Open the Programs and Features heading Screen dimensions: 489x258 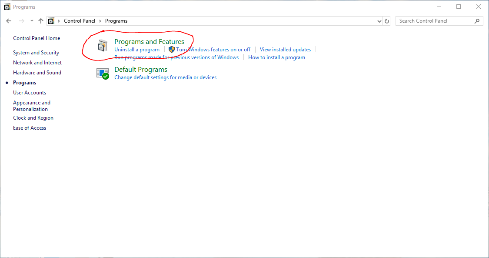tap(149, 41)
